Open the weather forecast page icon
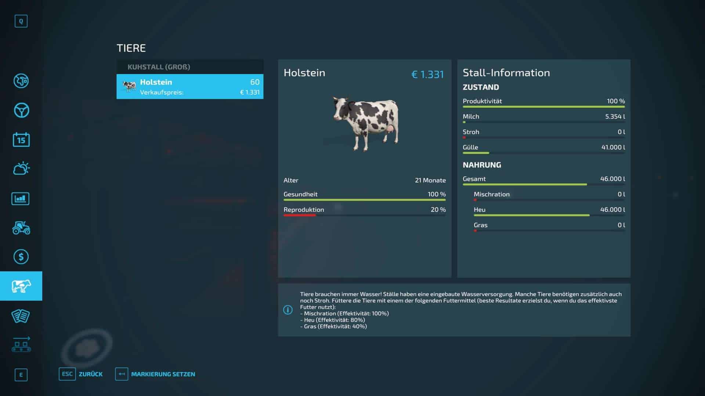 click(21, 169)
